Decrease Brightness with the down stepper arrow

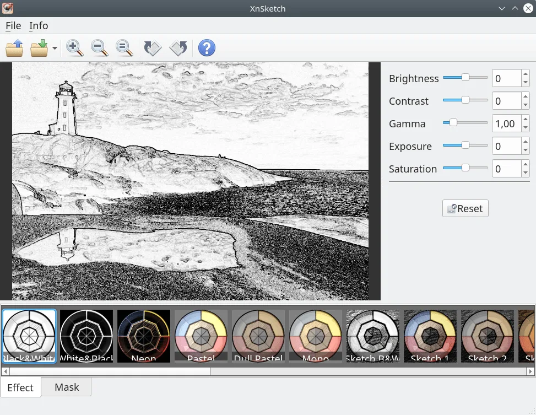click(526, 83)
